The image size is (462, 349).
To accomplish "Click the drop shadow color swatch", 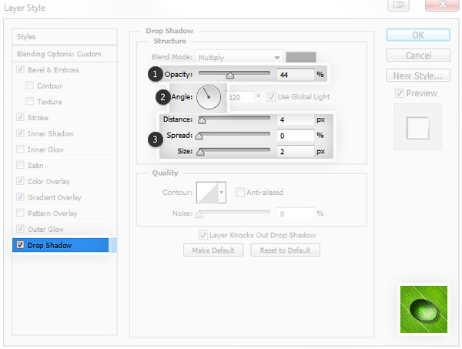I will (301, 57).
